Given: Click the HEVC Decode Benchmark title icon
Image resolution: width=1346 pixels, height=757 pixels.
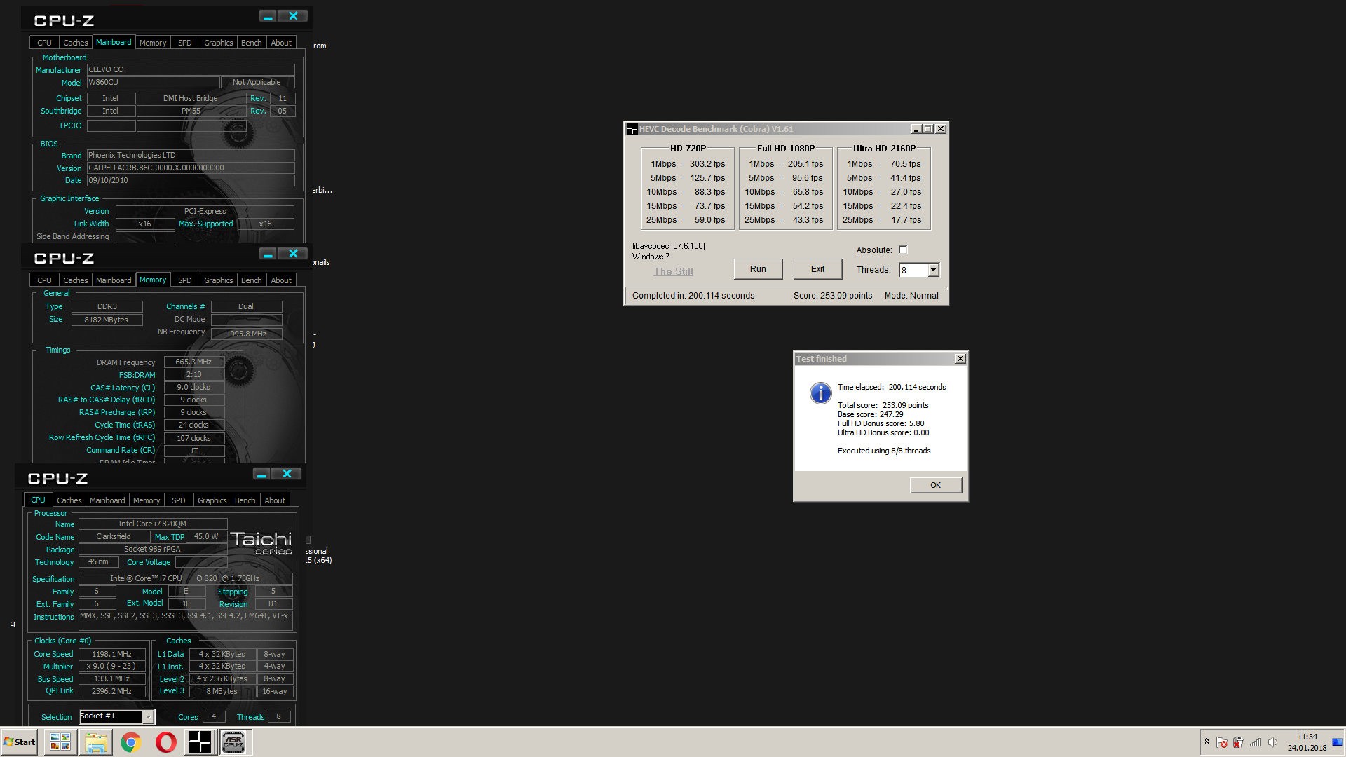Looking at the screenshot, I should [632, 129].
